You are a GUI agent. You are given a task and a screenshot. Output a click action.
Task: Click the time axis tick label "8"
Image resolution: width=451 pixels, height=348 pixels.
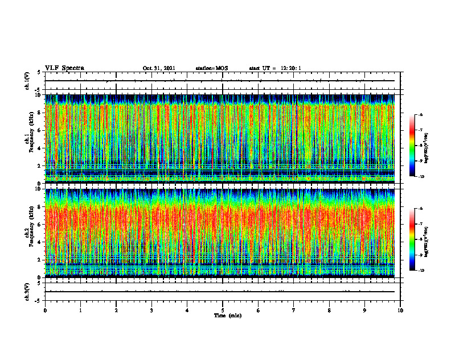(329, 310)
